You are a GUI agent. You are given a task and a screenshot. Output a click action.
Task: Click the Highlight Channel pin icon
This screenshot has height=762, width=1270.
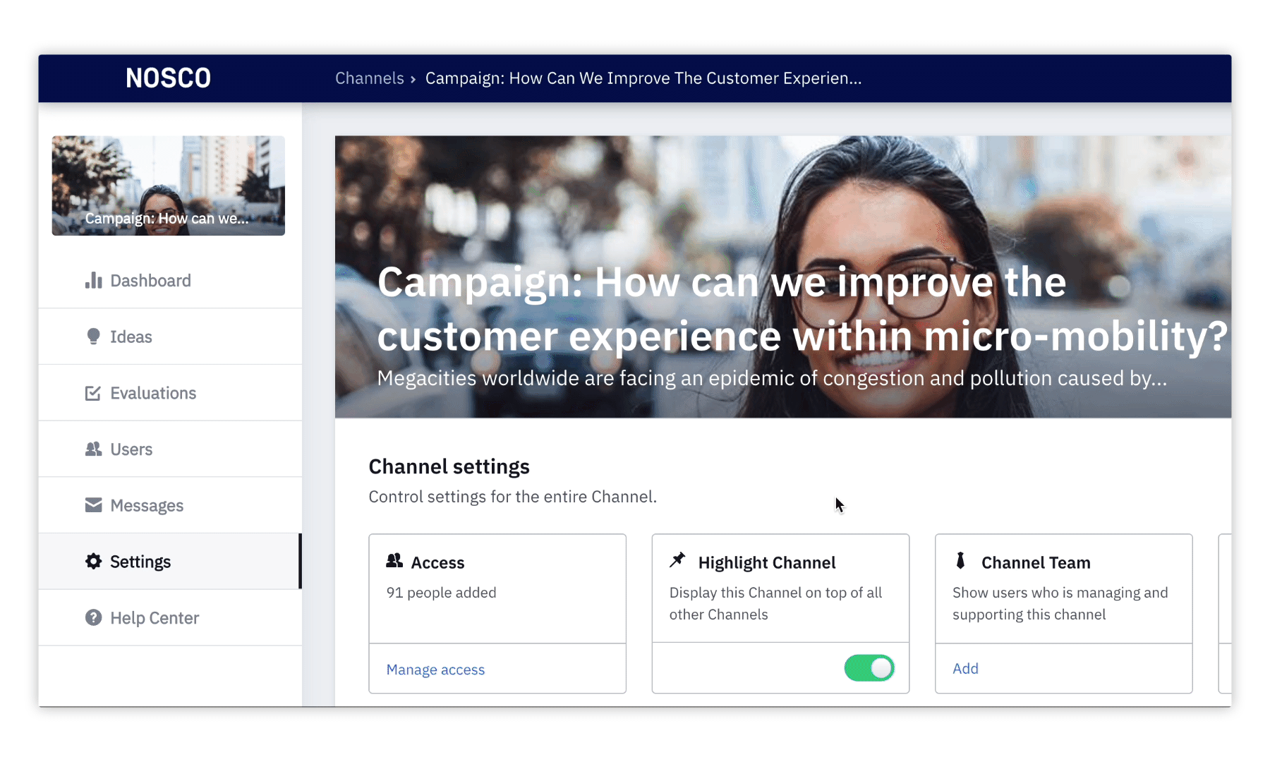(x=677, y=560)
